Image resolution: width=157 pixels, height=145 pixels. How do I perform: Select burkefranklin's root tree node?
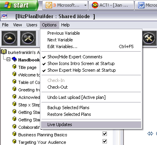[x=24, y=52]
